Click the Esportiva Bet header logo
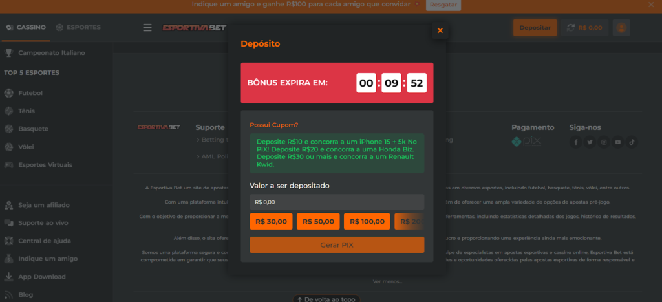 (x=194, y=28)
